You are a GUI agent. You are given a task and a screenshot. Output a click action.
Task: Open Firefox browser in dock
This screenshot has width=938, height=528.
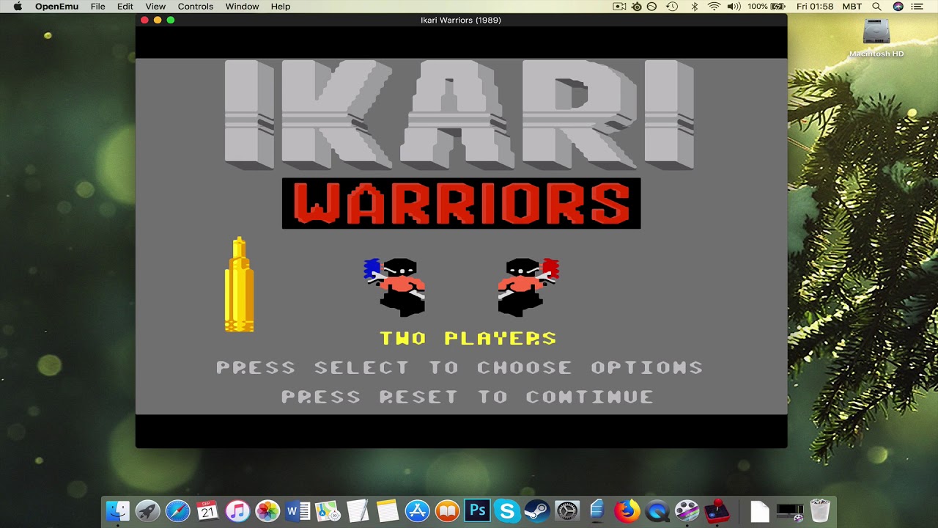tap(627, 510)
